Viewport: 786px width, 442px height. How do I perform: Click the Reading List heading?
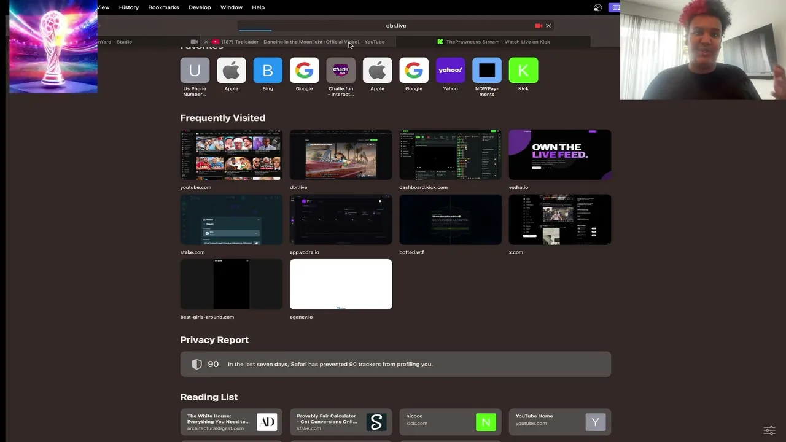point(209,397)
